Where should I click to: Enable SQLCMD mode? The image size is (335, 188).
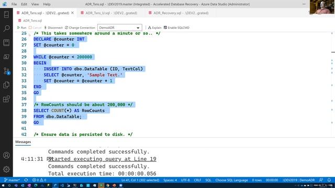pos(176,28)
